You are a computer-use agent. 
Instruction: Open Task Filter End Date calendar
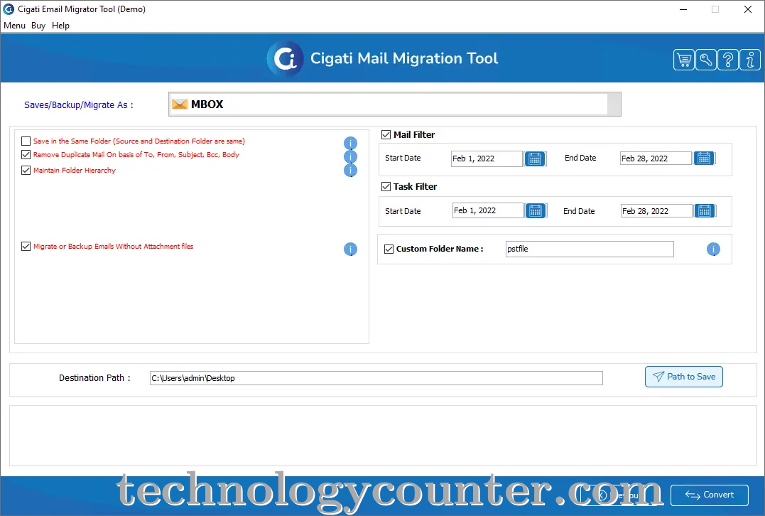705,210
